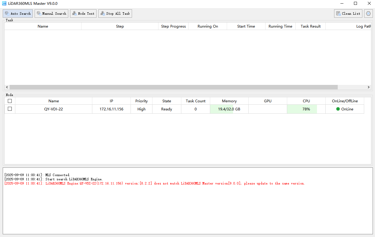Image resolution: width=375 pixels, height=237 pixels.
Task: Click the Step Progress column header
Action: pos(173,26)
